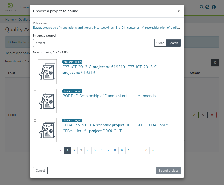The image size is (224, 185).
Task: Select radio for BOF PhD Scholarship project
Action: pos(35,91)
